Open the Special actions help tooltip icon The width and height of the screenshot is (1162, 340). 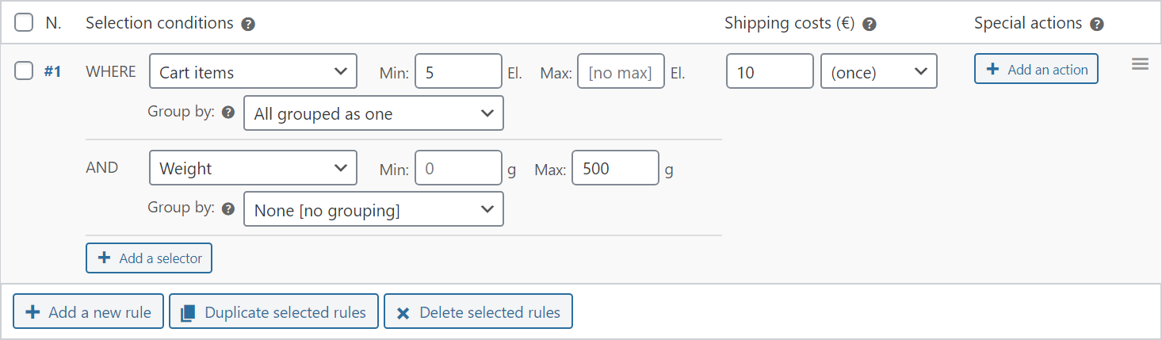pyautogui.click(x=1097, y=25)
